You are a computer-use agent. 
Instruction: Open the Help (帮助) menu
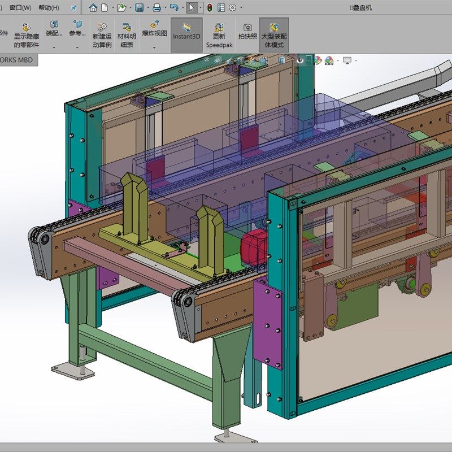[49, 7]
